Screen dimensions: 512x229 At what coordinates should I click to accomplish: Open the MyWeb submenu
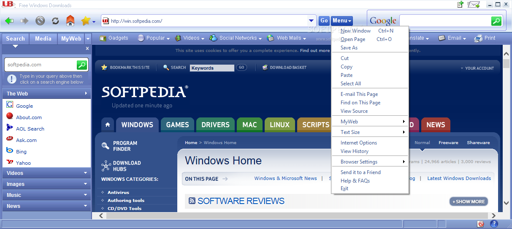370,122
